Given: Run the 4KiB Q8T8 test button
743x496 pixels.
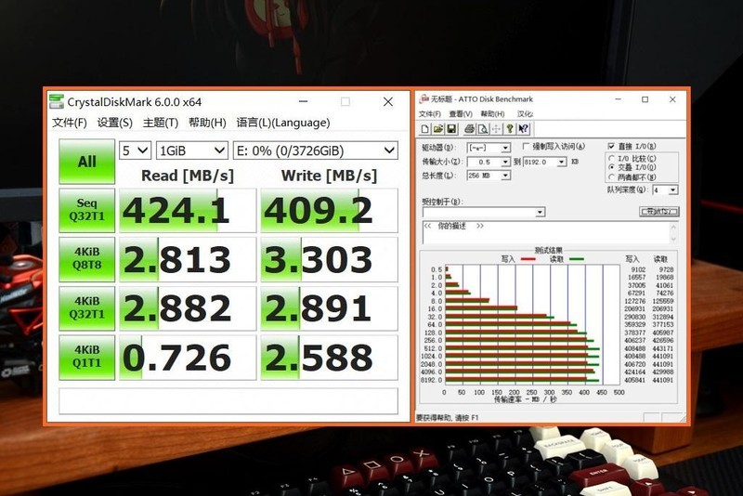Looking at the screenshot, I should (86, 258).
